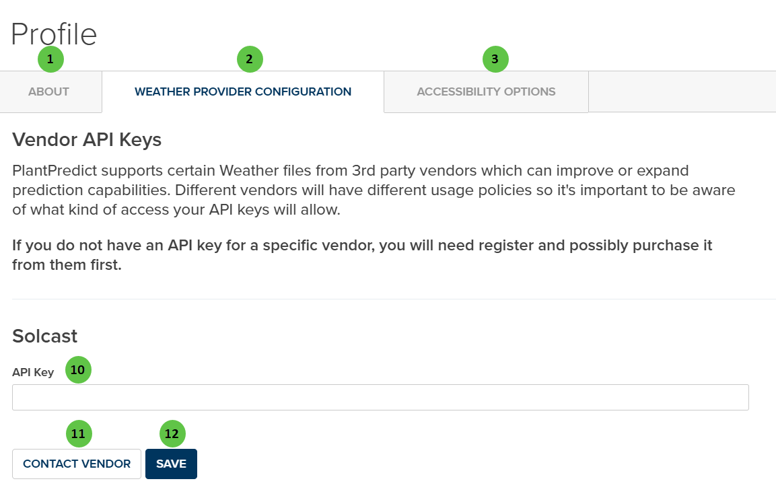
Task: Click the green badge numbered 1
Action: [x=50, y=59]
